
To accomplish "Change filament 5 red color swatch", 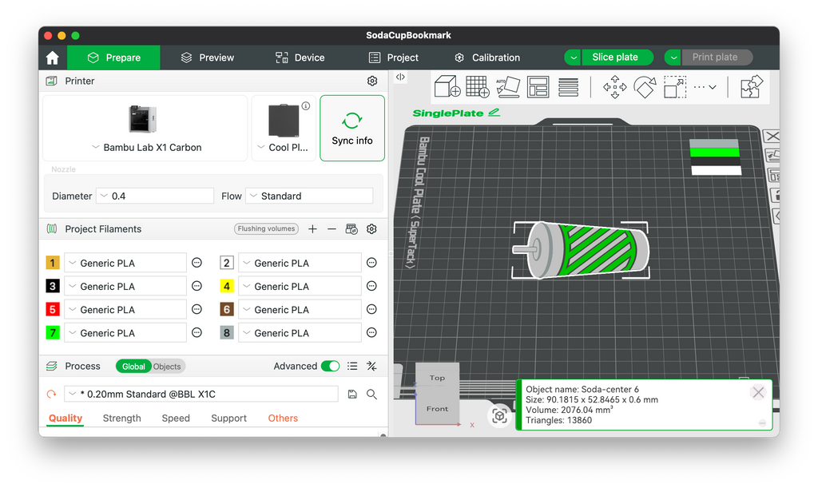I will 53,309.
